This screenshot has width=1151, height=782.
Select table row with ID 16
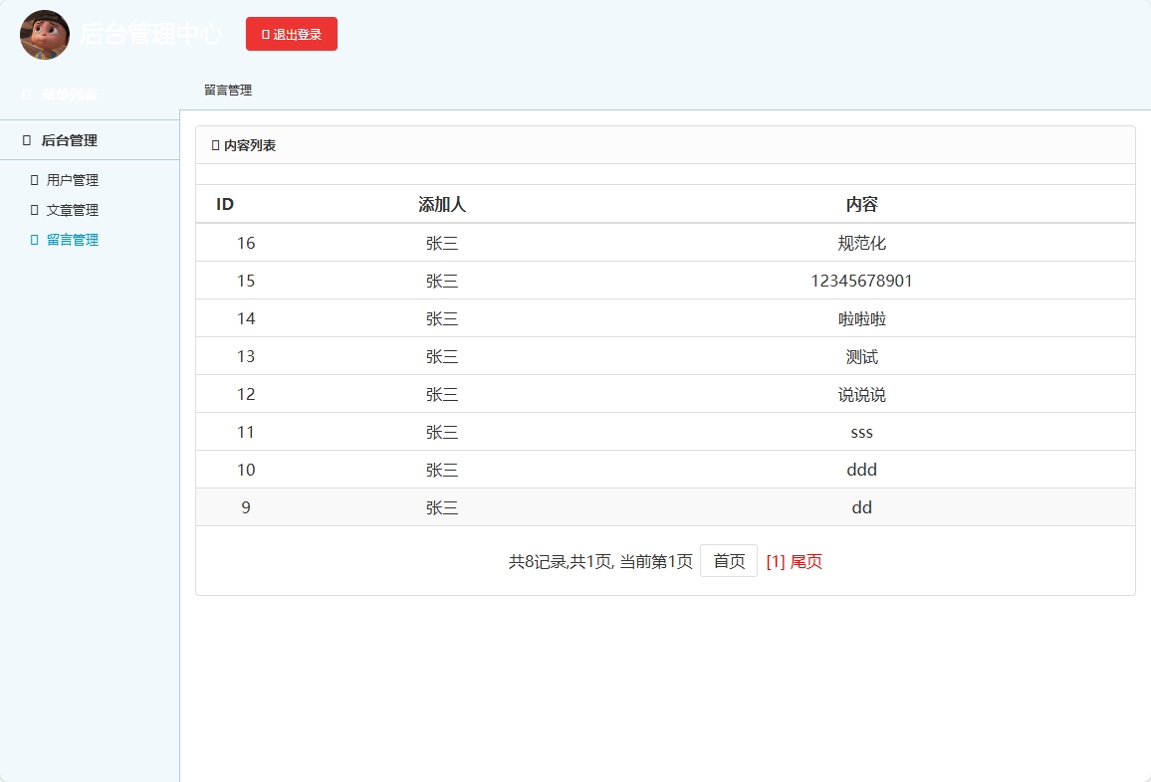[x=664, y=242]
